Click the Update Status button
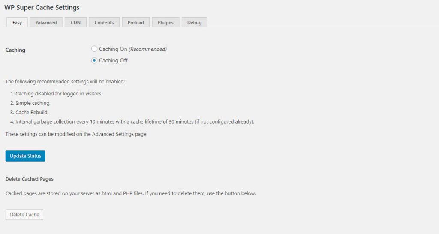 tap(25, 156)
